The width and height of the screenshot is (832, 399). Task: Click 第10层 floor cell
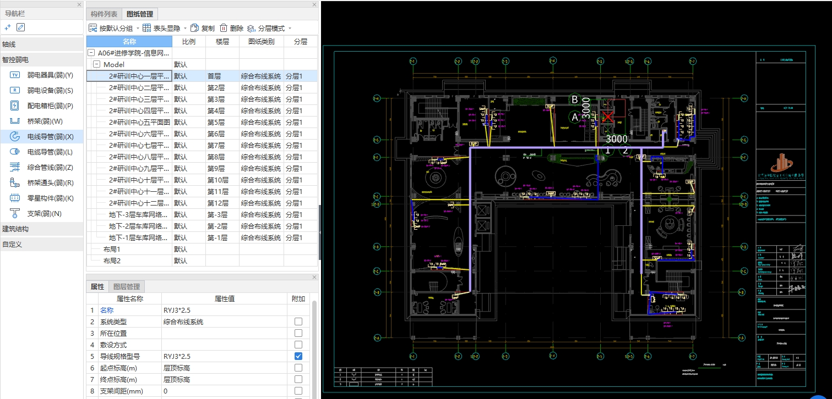pyautogui.click(x=222, y=180)
